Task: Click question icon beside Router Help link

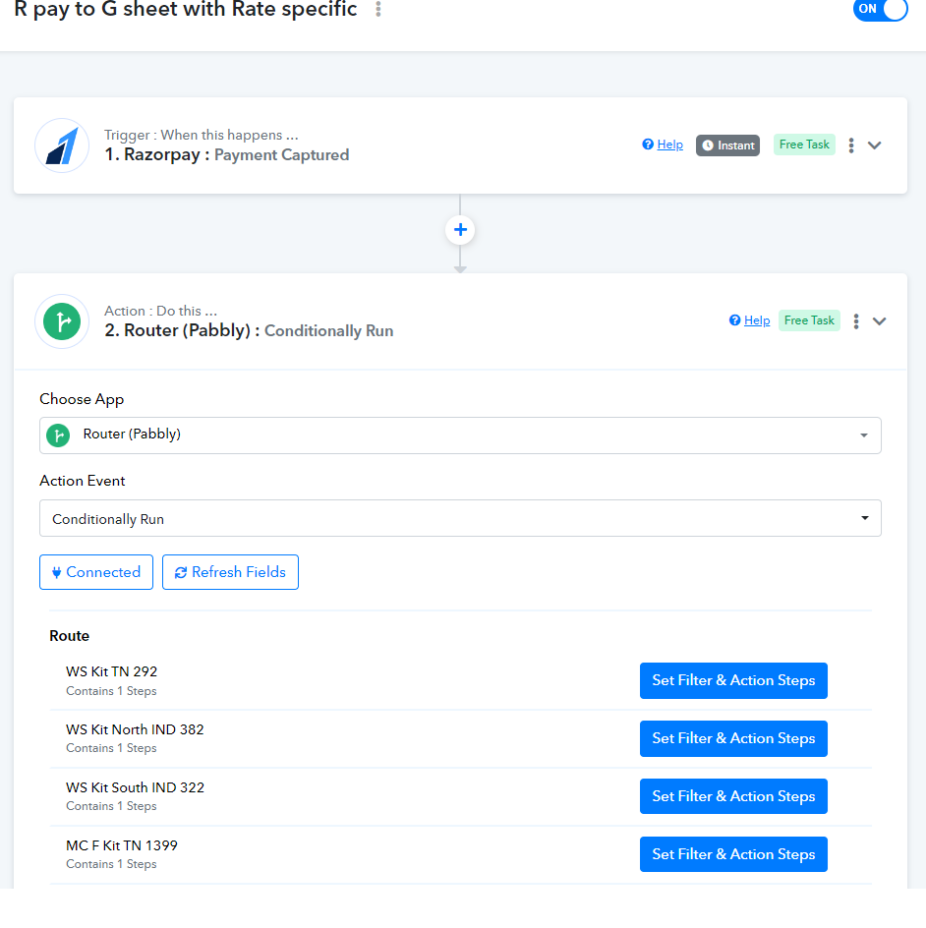Action: [735, 320]
